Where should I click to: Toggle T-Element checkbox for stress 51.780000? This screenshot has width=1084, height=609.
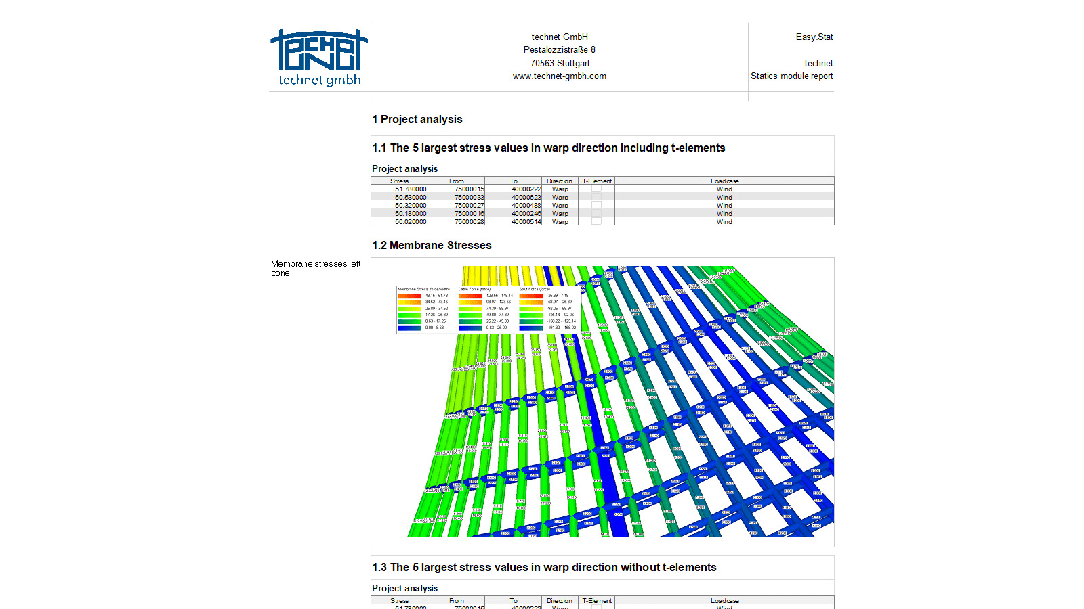(596, 189)
